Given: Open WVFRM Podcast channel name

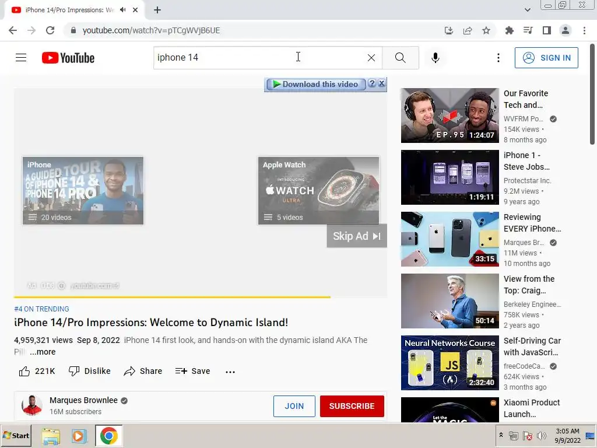Looking at the screenshot, I should [x=523, y=119].
